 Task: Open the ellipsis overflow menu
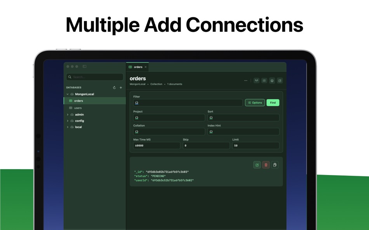coord(245,81)
